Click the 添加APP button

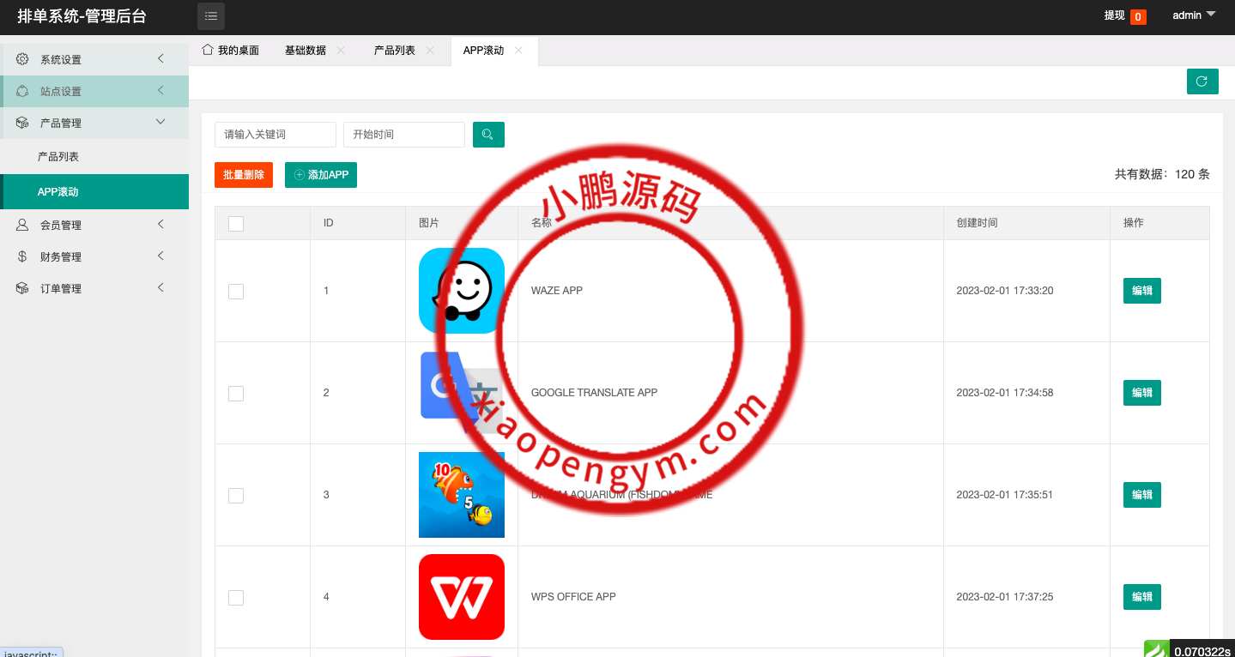321,175
